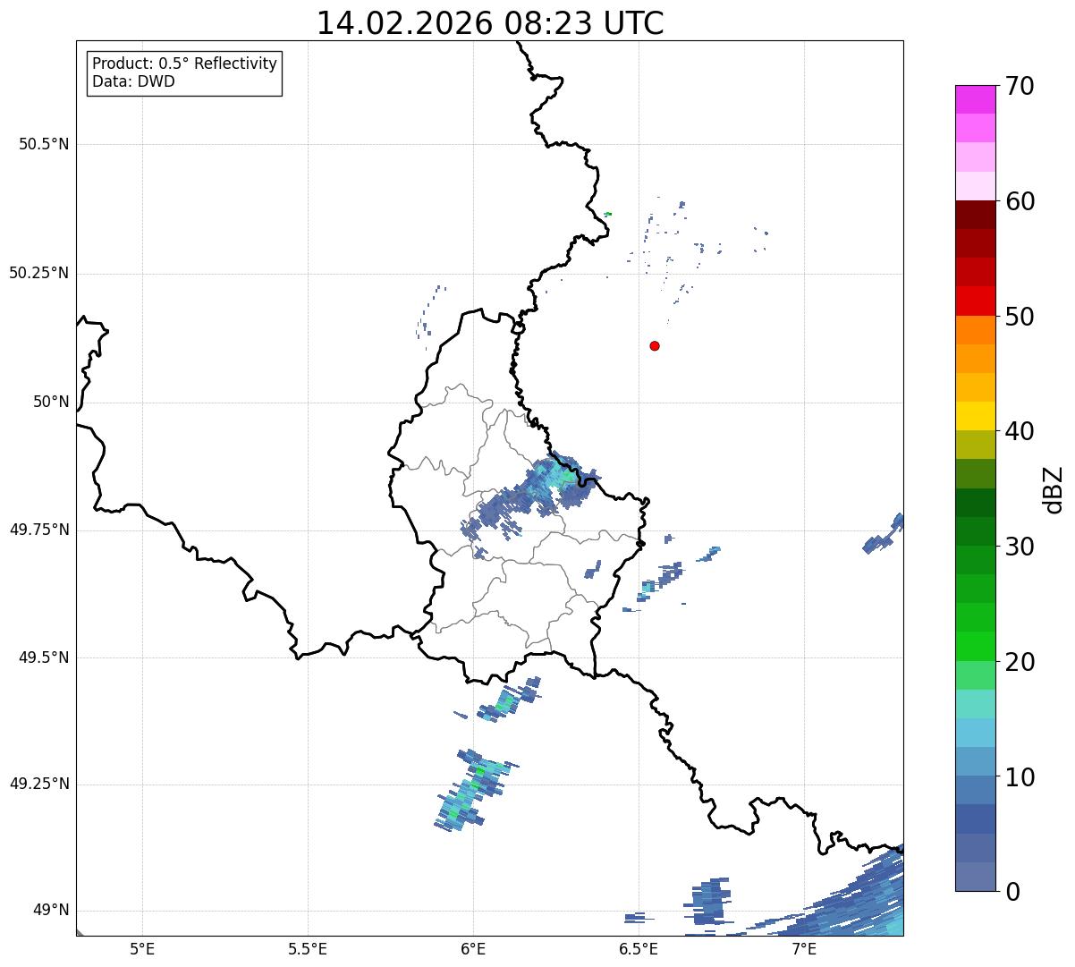Screen dimensions: 1075x967
Task: Click the colorbar tick label 50
Action: pyautogui.click(x=1020, y=317)
